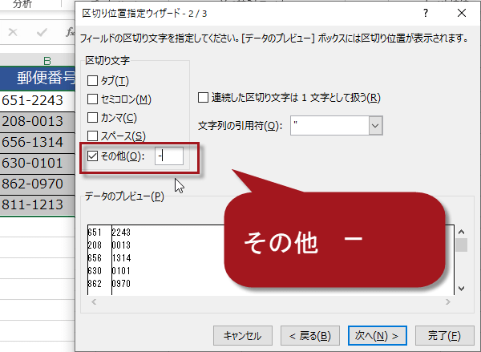Enable treat consecutive delimiters as one checkbox
This screenshot has height=352, width=481.
coord(203,98)
